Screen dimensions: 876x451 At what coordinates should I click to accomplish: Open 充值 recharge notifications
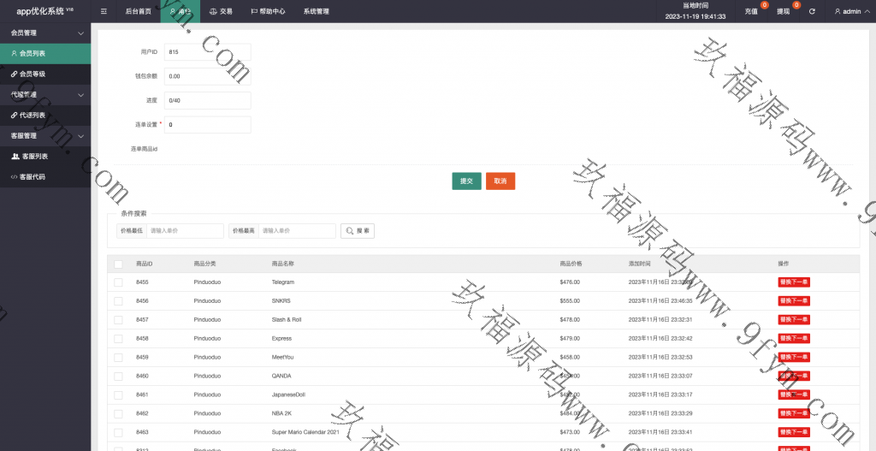pyautogui.click(x=751, y=12)
